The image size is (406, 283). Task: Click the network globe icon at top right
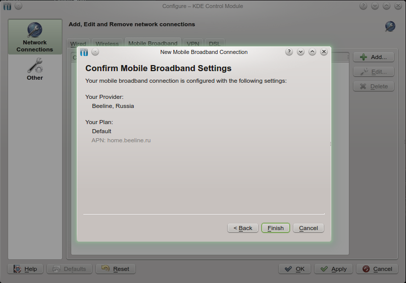click(x=390, y=26)
